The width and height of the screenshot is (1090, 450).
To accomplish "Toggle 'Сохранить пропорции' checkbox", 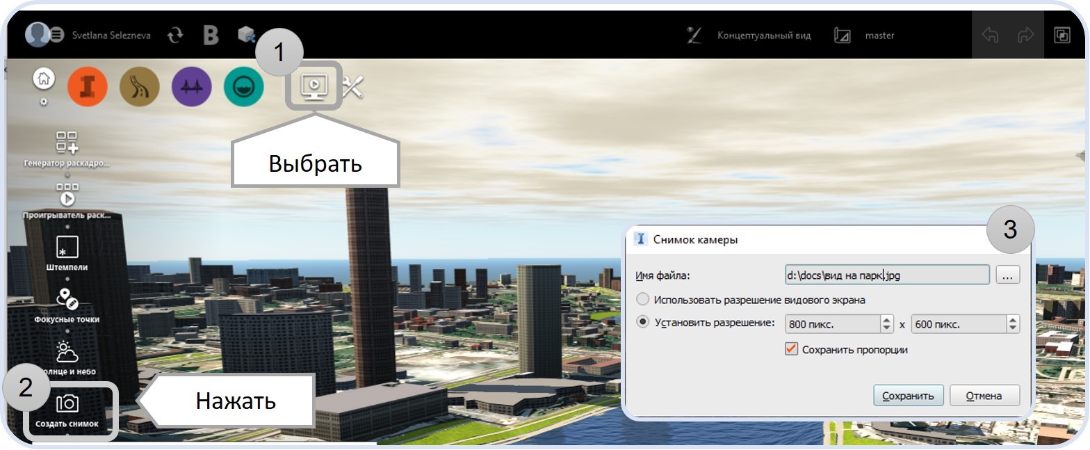I will [x=790, y=349].
